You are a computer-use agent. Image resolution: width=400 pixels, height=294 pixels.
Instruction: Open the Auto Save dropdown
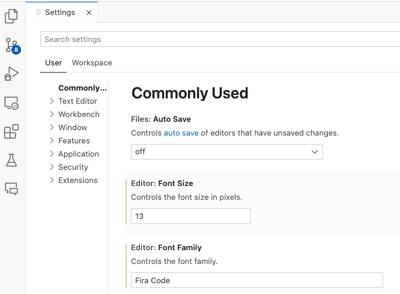[227, 152]
